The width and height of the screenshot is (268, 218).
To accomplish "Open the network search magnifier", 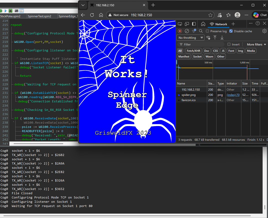I will click(201, 31).
